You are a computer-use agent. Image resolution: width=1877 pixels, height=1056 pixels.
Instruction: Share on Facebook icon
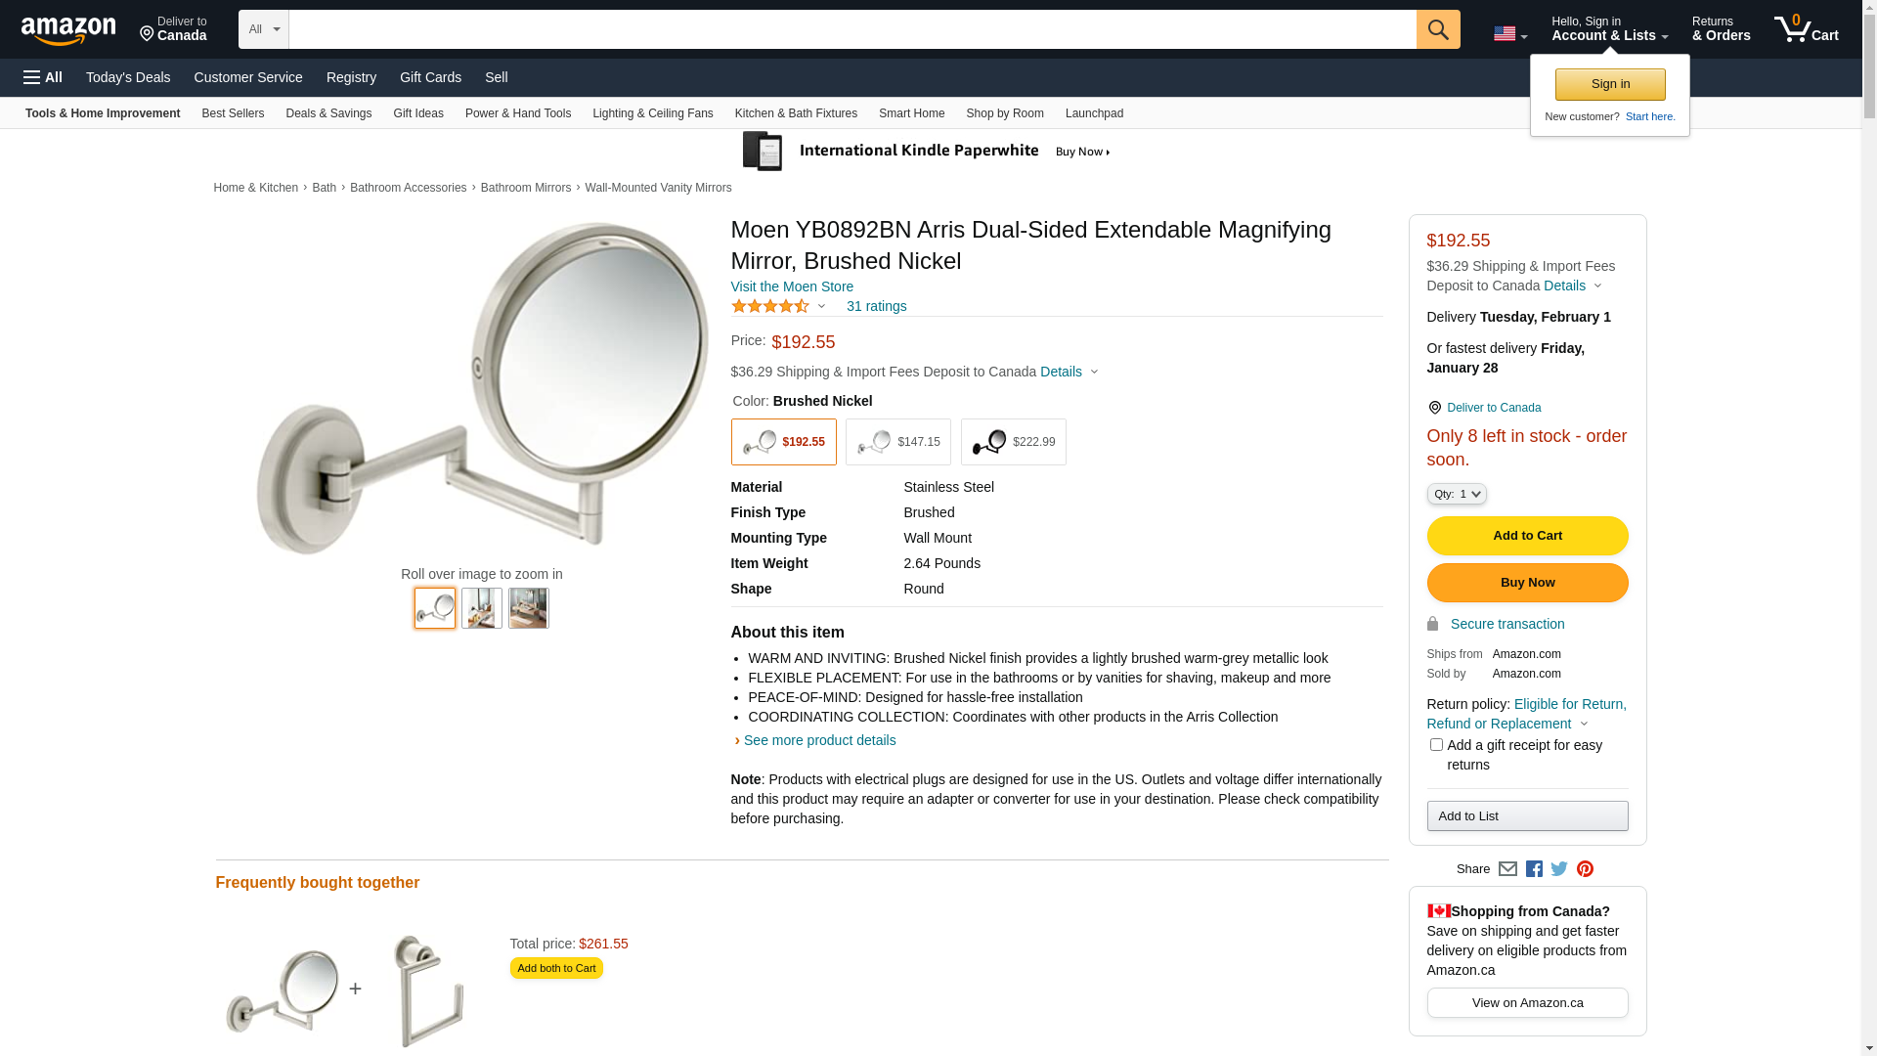tap(1534, 868)
